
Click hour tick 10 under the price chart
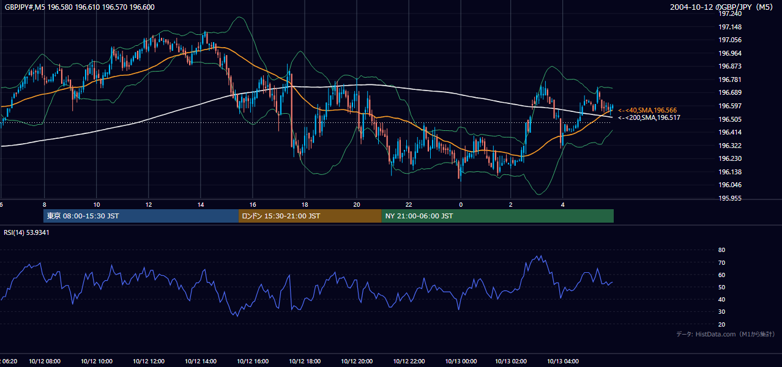96,204
